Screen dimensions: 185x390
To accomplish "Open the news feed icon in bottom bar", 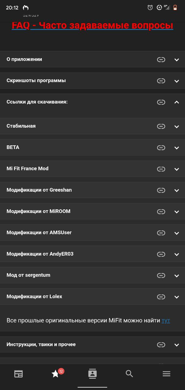I will pyautogui.click(x=19, y=374).
